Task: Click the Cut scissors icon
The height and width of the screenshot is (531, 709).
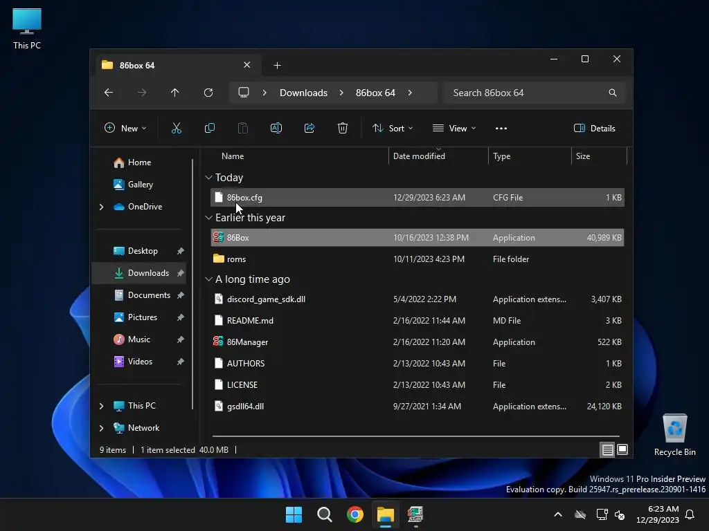Action: tap(177, 128)
